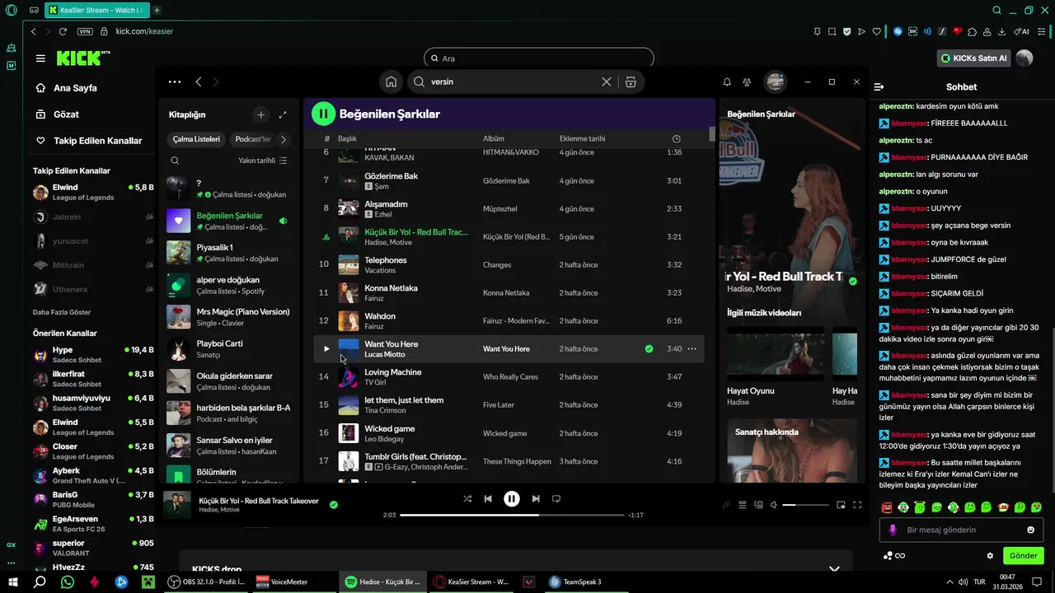Clear the Spotify search field text
This screenshot has width=1055, height=593.
click(607, 82)
